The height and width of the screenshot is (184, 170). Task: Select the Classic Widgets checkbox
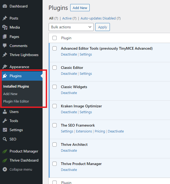click(55, 87)
